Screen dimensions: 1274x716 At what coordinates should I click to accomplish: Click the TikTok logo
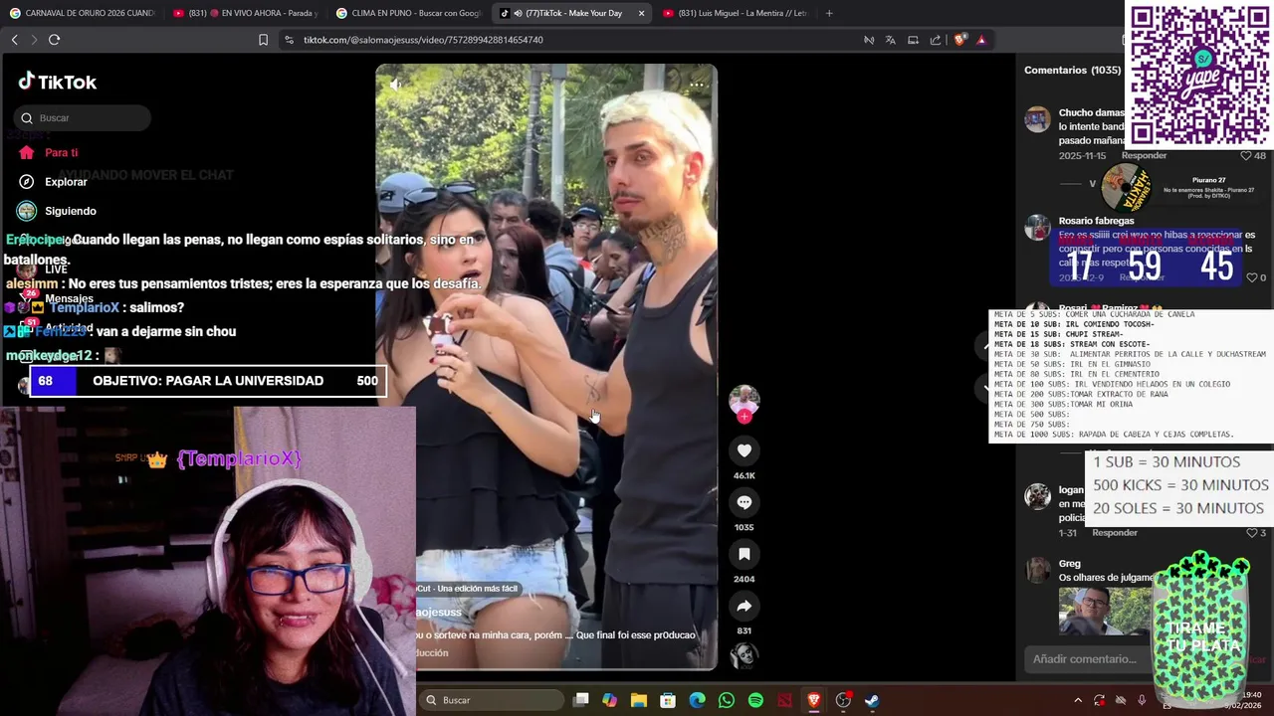tap(57, 82)
